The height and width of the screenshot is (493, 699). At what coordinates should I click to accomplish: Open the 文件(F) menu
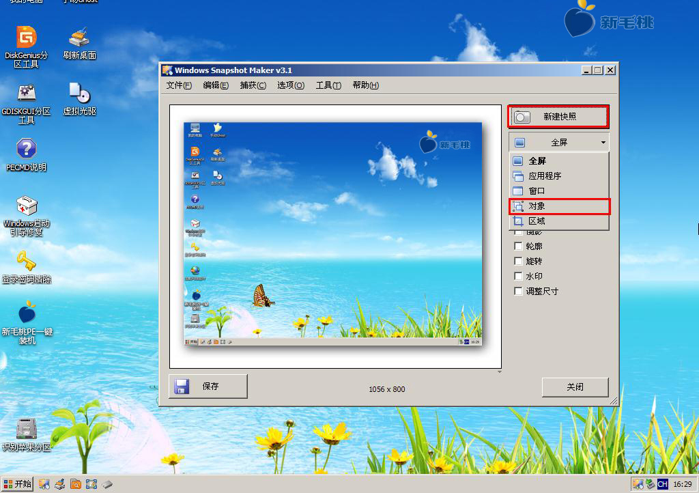coord(179,85)
